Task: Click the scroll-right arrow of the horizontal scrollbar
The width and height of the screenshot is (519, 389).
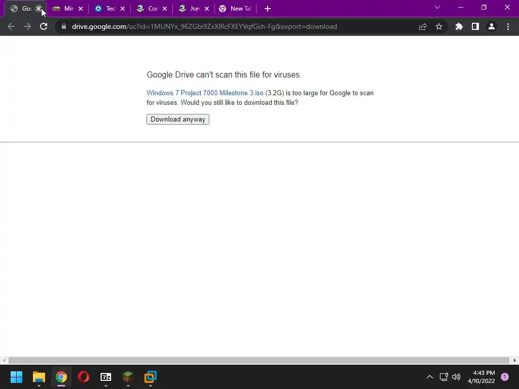Action: (515, 360)
